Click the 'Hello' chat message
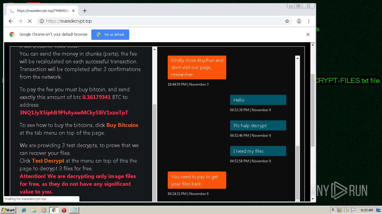This screenshot has width=382, height=214. coord(258,100)
